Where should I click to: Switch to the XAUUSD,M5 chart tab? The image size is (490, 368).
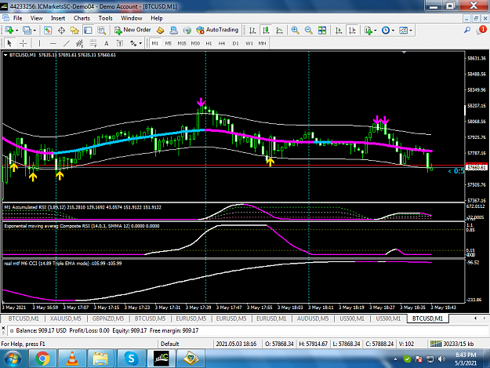pos(66,319)
